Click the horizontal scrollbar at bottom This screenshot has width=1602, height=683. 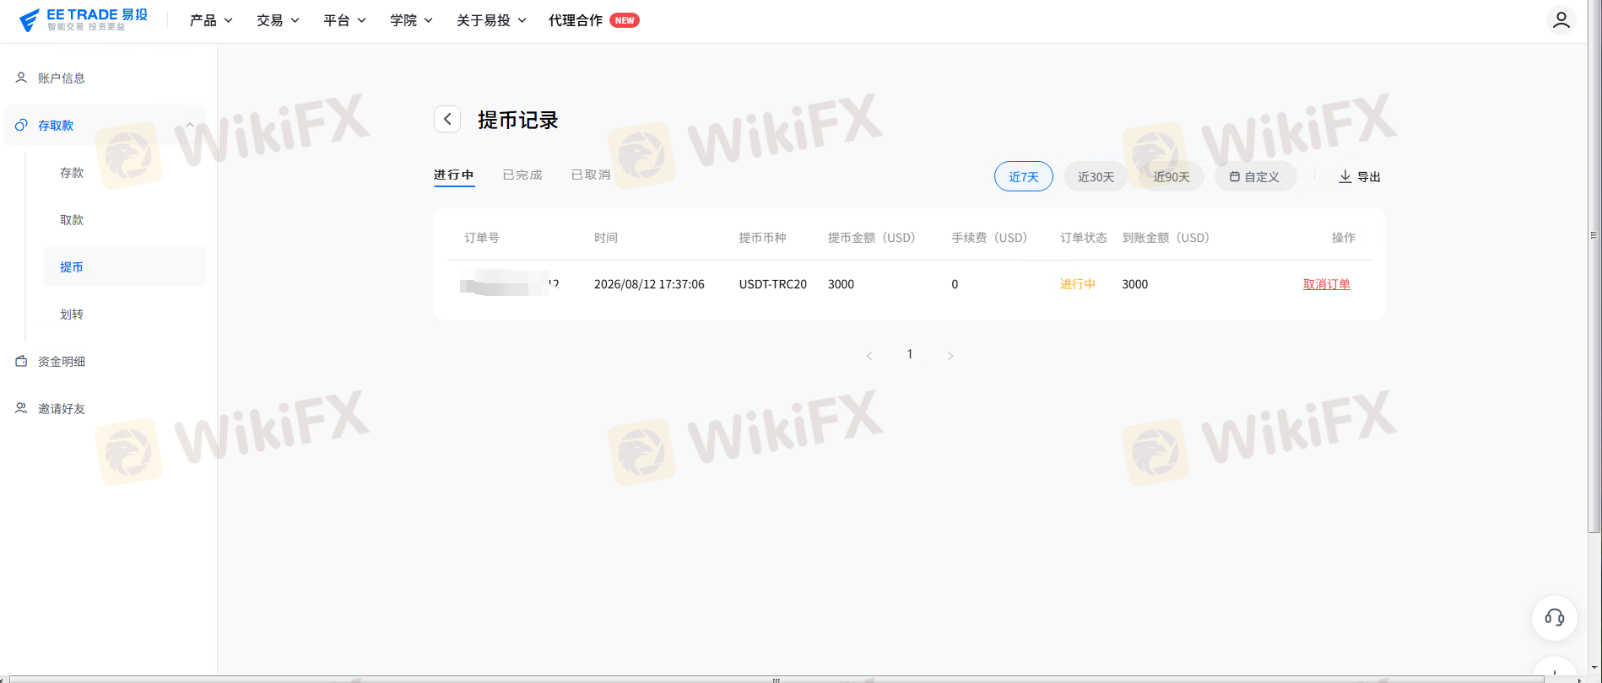pyautogui.click(x=777, y=679)
